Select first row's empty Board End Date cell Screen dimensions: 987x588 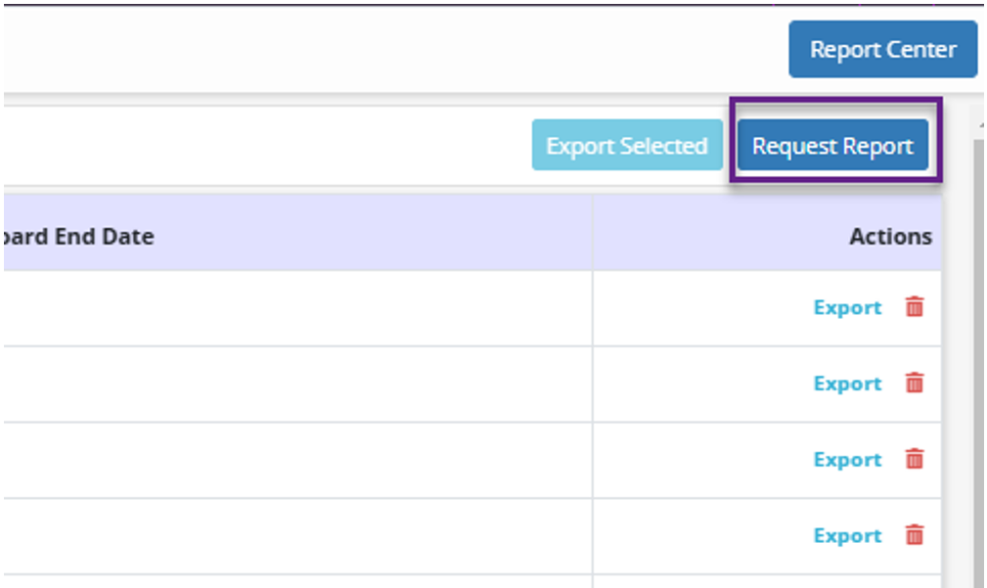(x=293, y=307)
